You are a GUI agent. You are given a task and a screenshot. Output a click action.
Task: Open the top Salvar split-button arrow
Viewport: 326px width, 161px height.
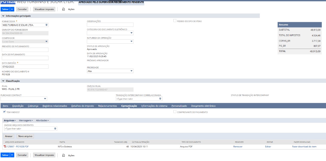(12, 9)
